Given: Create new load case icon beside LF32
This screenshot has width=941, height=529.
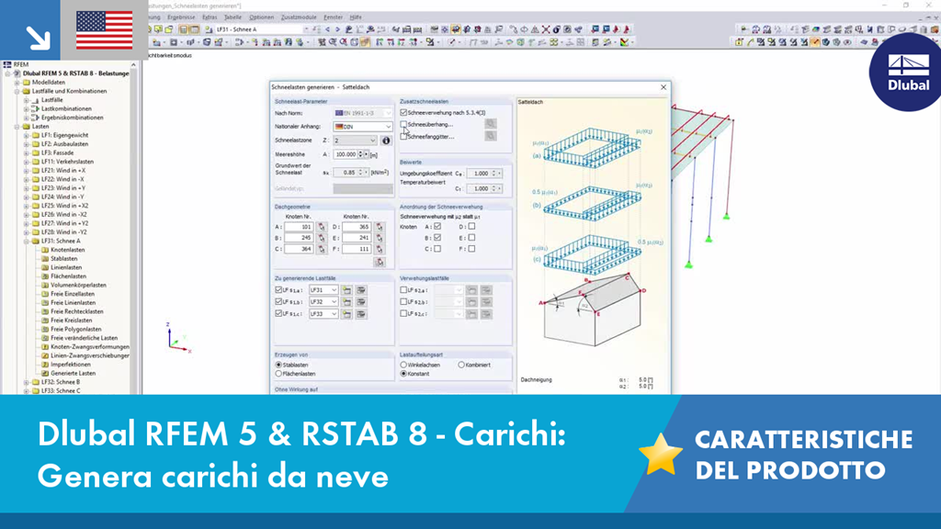Looking at the screenshot, I should (346, 302).
